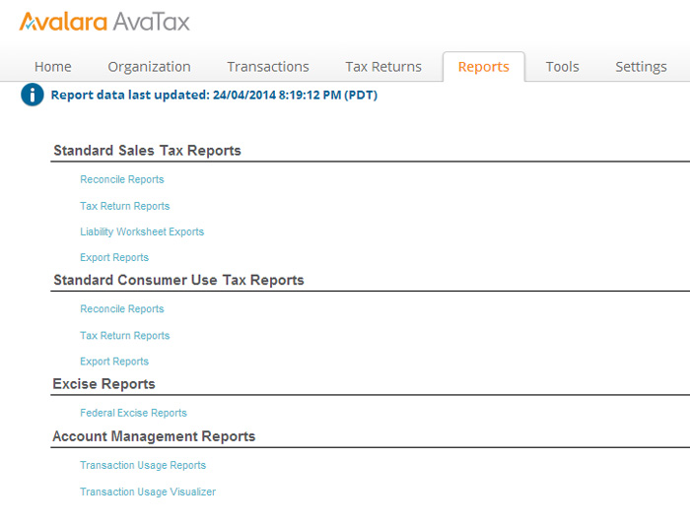
Task: Open Export Reports under Consumer Use Tax
Action: click(x=114, y=361)
